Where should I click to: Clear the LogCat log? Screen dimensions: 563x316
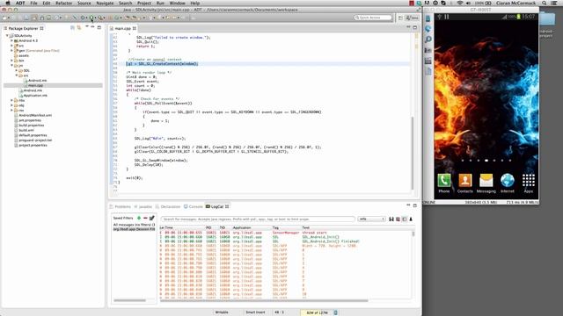(398, 219)
